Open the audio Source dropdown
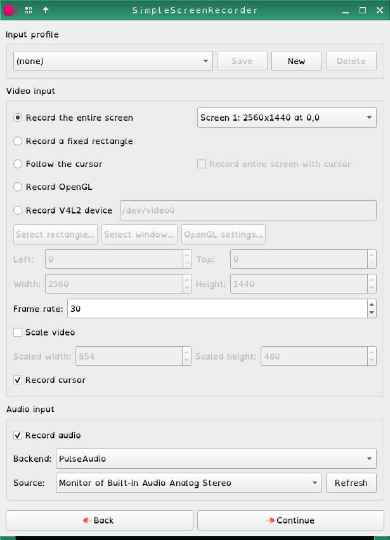The width and height of the screenshot is (390, 540). pos(189,483)
